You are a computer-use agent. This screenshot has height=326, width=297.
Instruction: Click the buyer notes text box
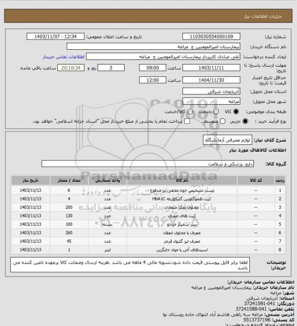coord(130,265)
